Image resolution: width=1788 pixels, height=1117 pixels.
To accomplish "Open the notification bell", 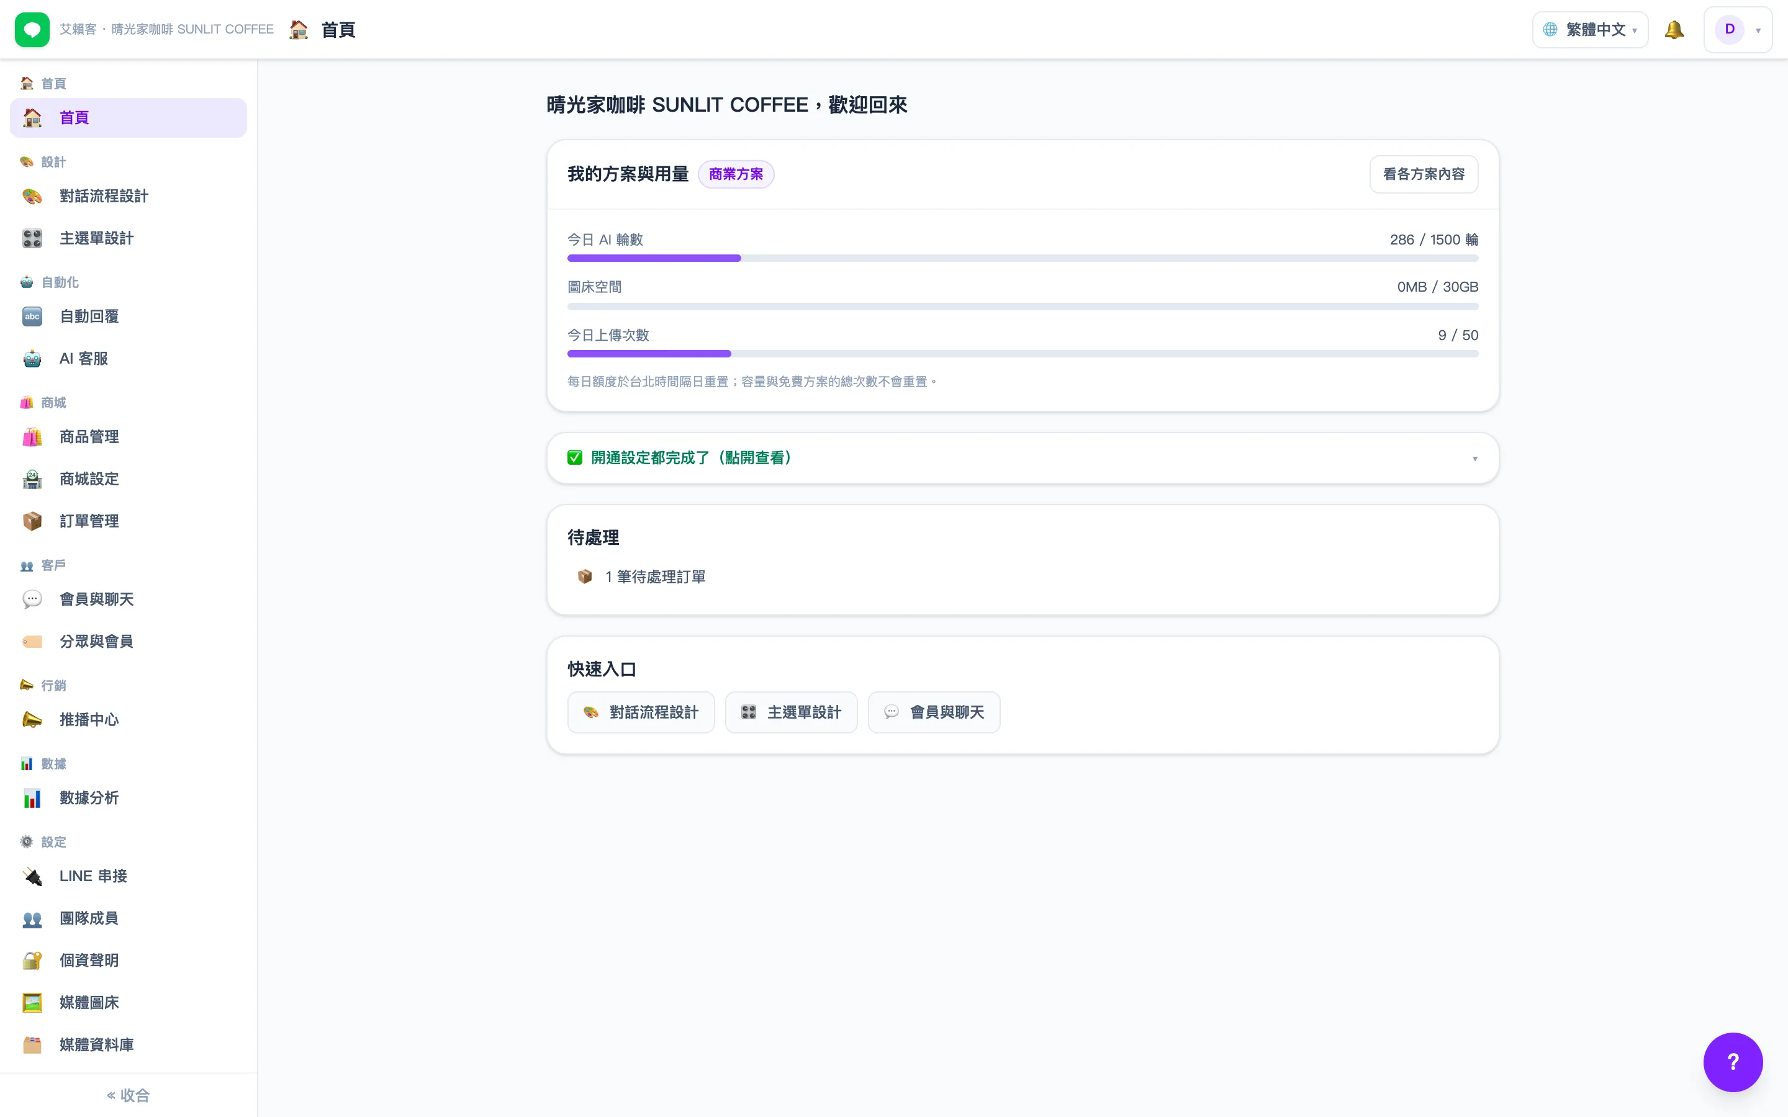I will click(x=1674, y=30).
